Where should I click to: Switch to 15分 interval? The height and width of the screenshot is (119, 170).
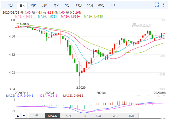[79, 5]
